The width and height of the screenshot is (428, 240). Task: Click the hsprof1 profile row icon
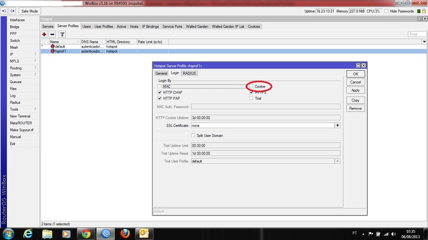52,51
